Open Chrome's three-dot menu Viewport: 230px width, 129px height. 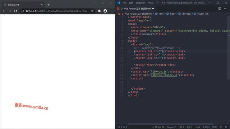click(111, 11)
